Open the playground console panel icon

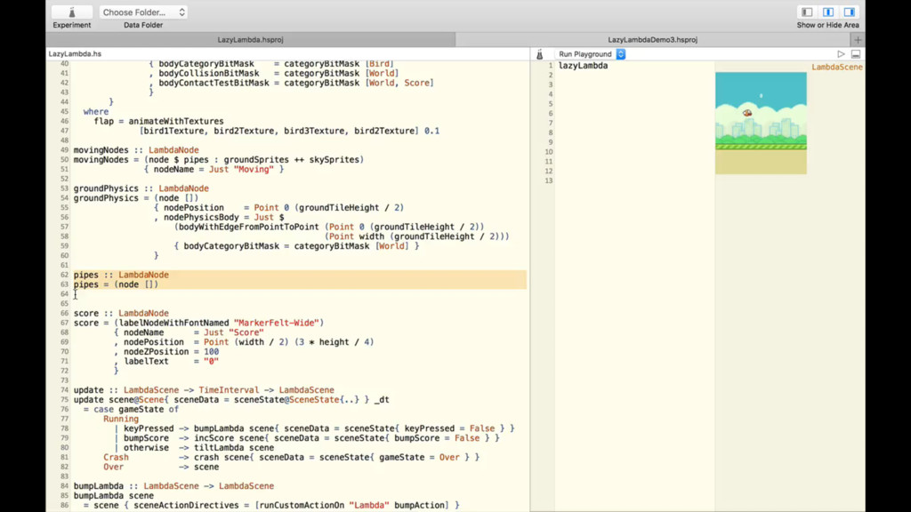click(x=855, y=53)
